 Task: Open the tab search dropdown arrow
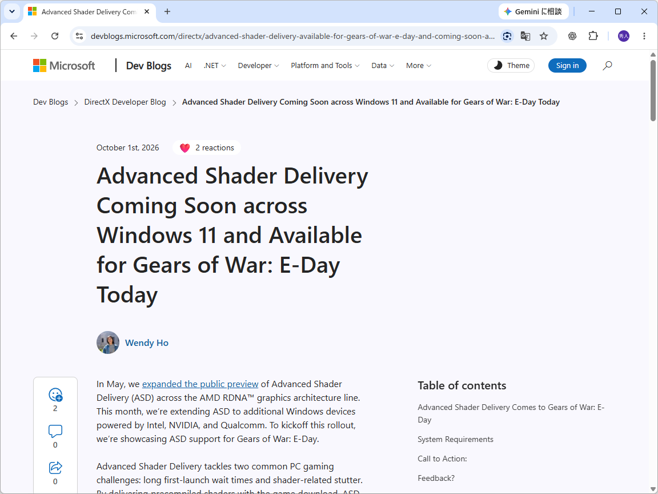click(12, 12)
